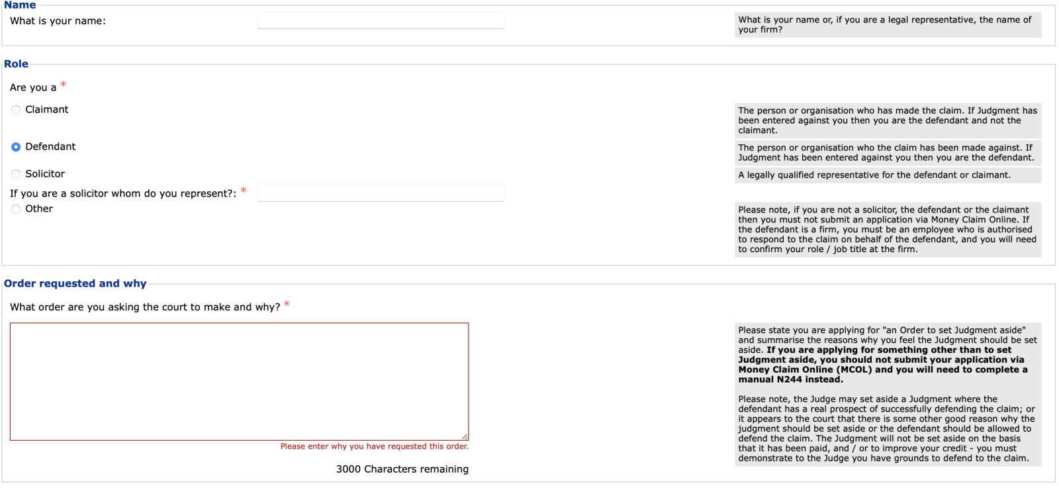Grab the text area resize handle
1059x499 pixels.
(x=465, y=436)
